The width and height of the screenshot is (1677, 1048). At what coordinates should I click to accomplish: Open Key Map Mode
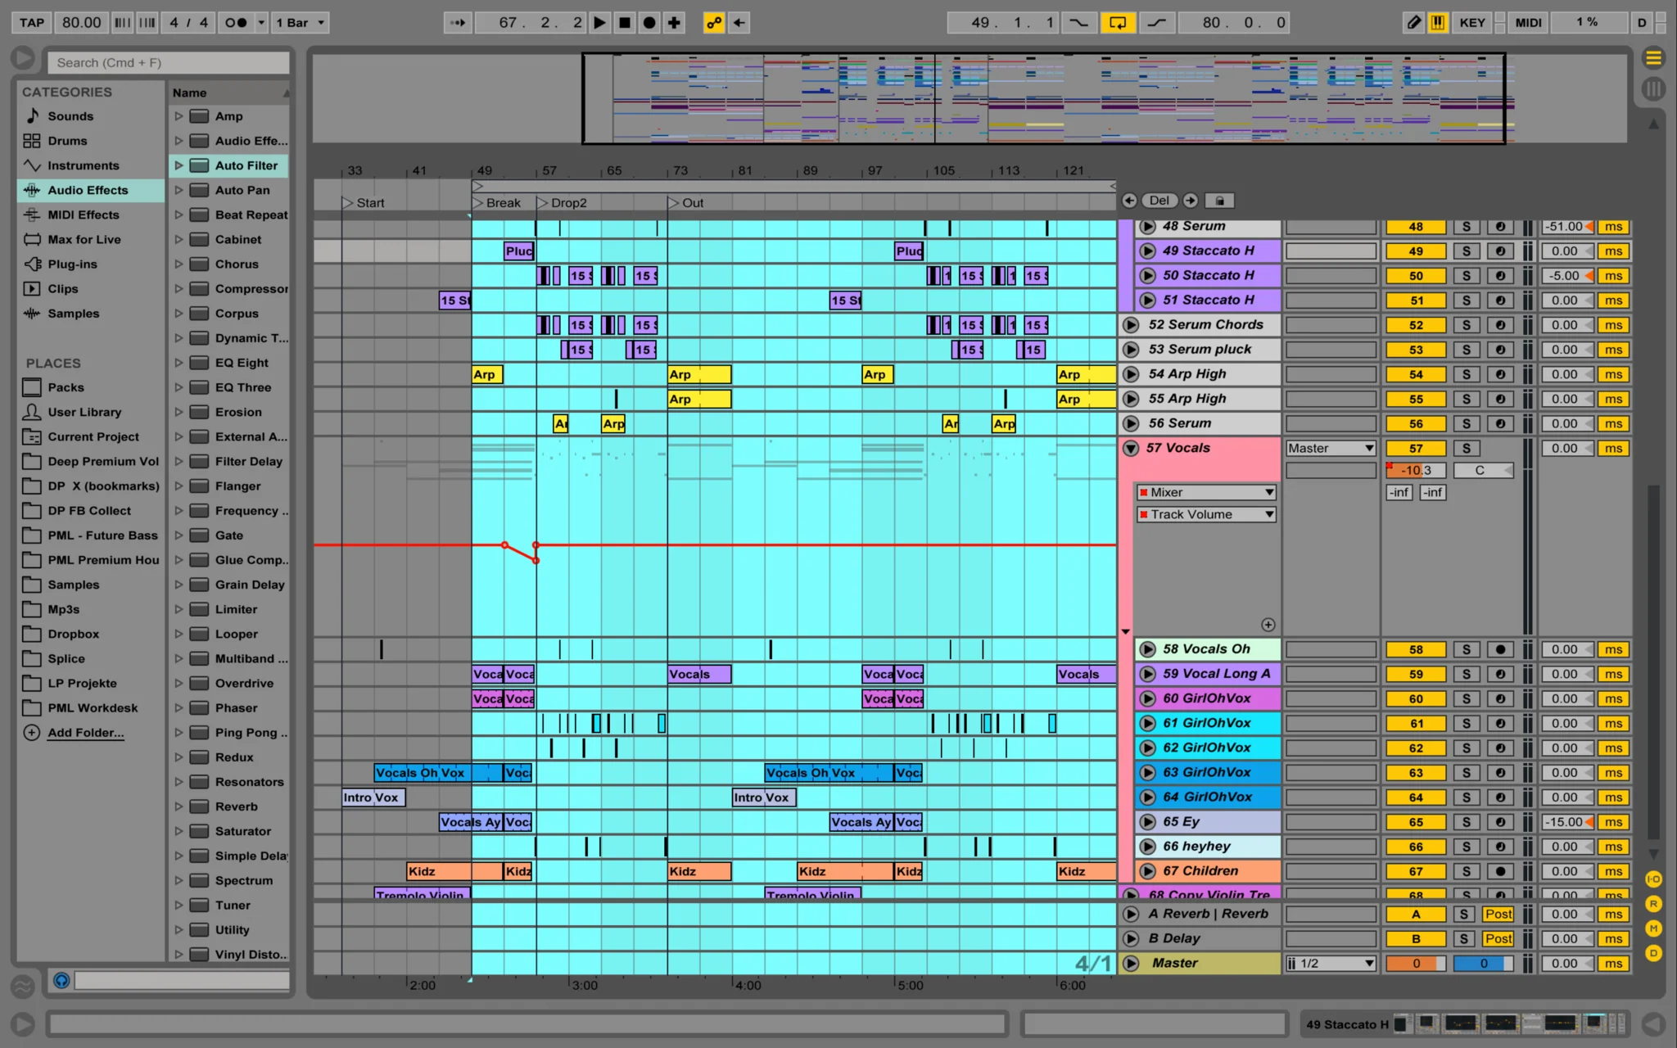pos(1471,23)
